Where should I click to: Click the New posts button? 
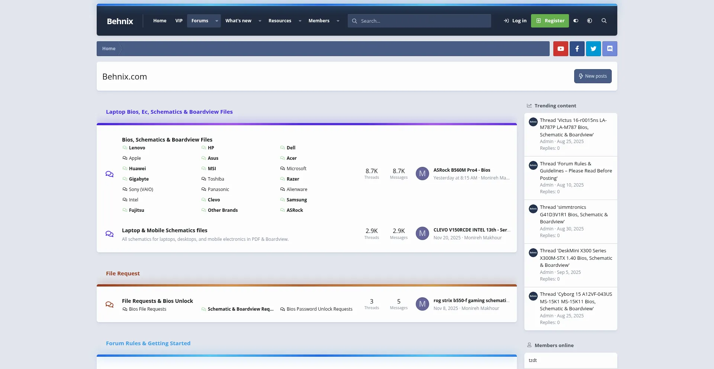coord(592,76)
